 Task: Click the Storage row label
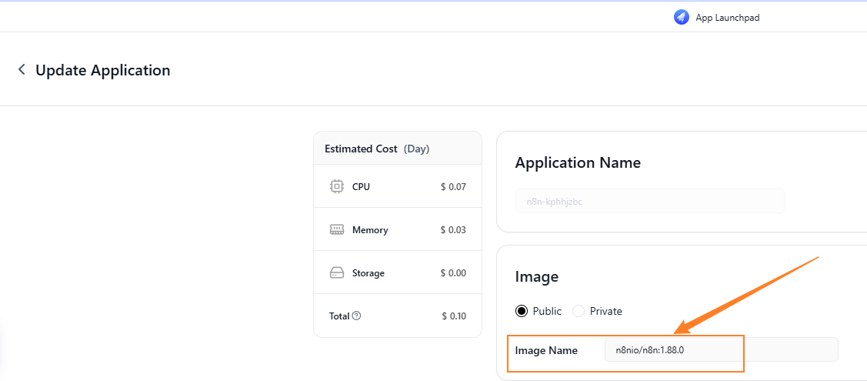[x=368, y=273]
